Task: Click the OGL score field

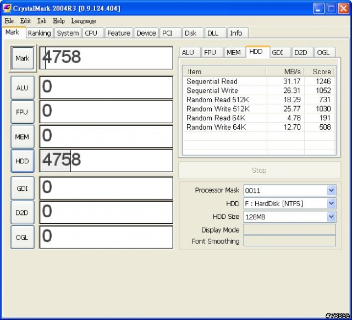Action: [x=106, y=237]
